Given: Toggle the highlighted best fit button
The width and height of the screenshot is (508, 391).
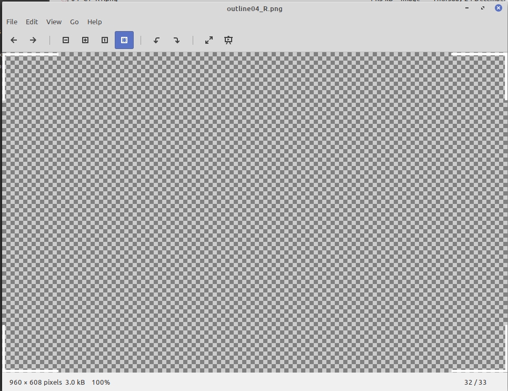Looking at the screenshot, I should pos(124,40).
